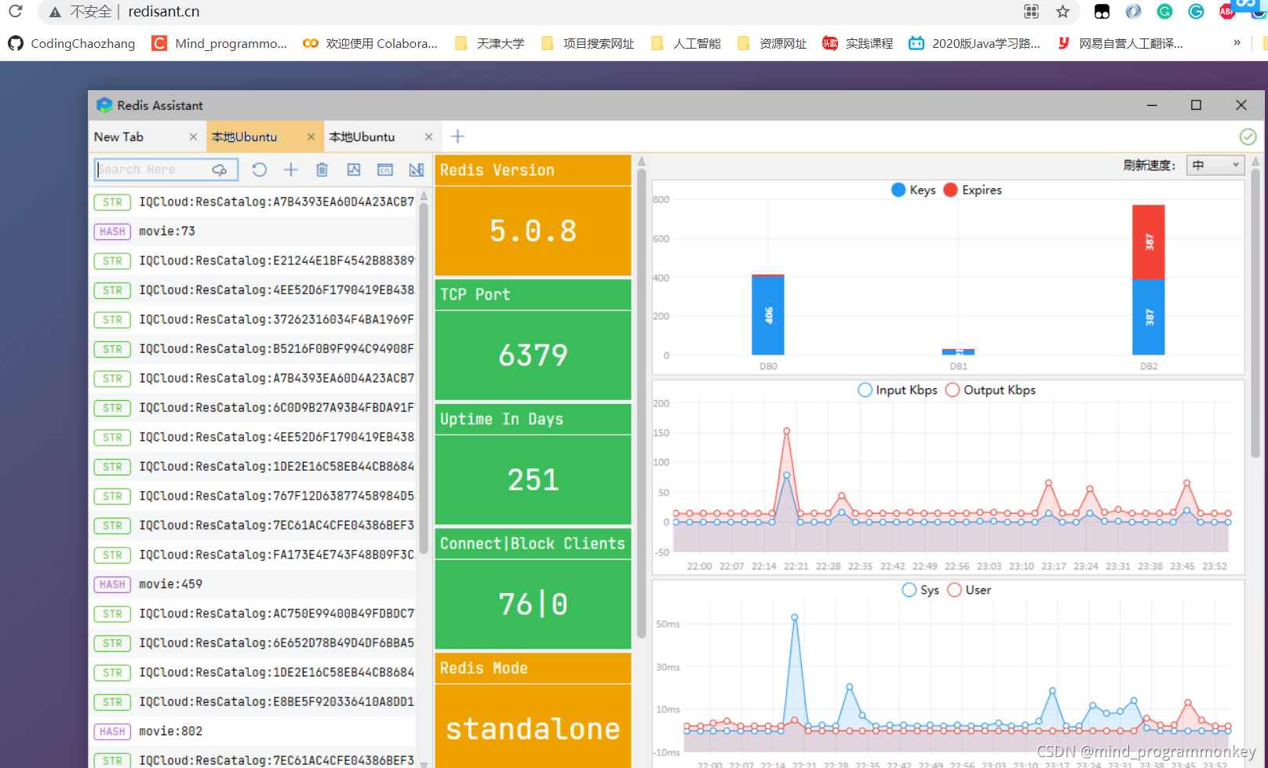Click the teal G extension icon
The width and height of the screenshot is (1268, 768).
point(1196,11)
